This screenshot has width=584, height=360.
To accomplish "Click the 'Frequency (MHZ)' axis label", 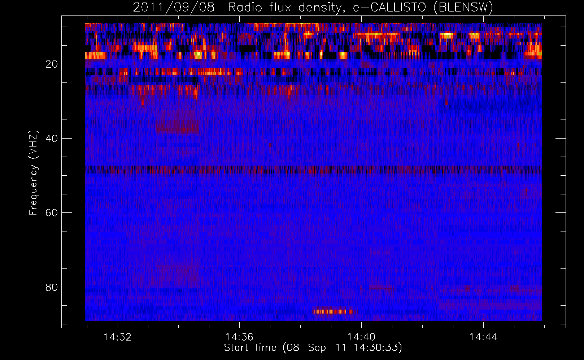I will coord(33,173).
